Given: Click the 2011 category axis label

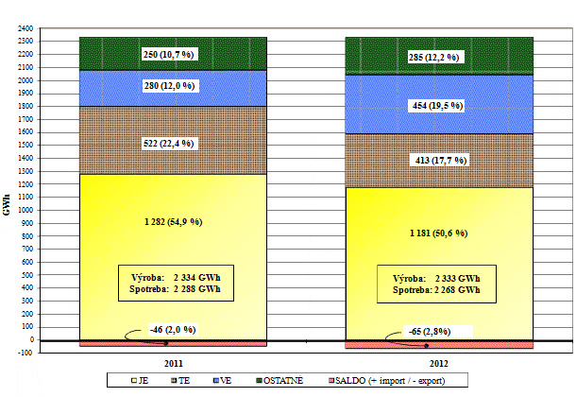Looking at the screenshot, I should 174,363.
